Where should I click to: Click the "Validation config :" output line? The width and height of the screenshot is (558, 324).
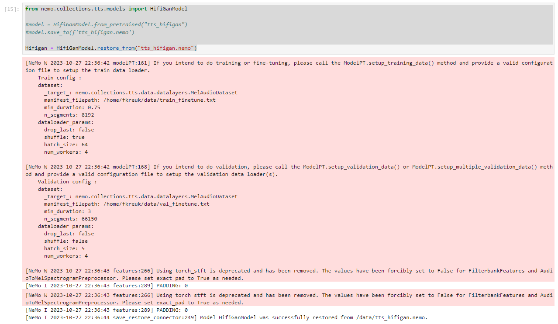(x=67, y=182)
